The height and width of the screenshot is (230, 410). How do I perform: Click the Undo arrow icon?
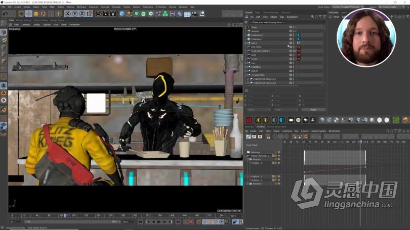pos(6,14)
